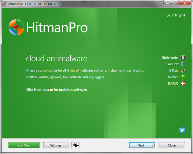The height and width of the screenshot is (154, 193).
Task: Minimize the HitmanPro window
Action: [x=167, y=3]
